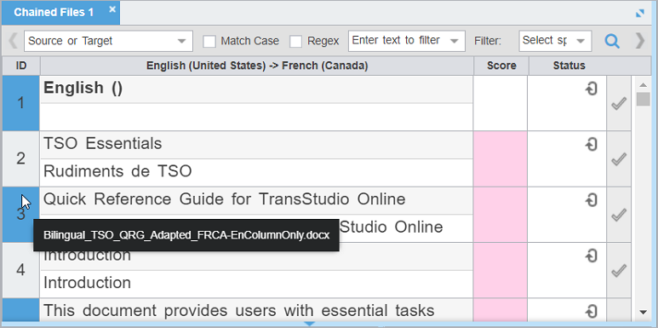Confirm segment 4 with its checkmark icon
The height and width of the screenshot is (328, 658).
tap(619, 270)
